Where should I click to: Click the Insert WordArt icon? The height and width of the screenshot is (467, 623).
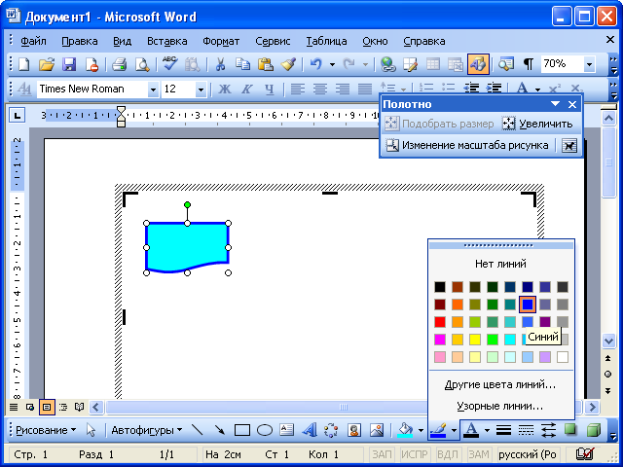(310, 429)
